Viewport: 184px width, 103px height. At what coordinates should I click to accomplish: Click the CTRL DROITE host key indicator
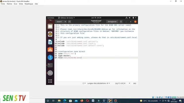(x=180, y=97)
